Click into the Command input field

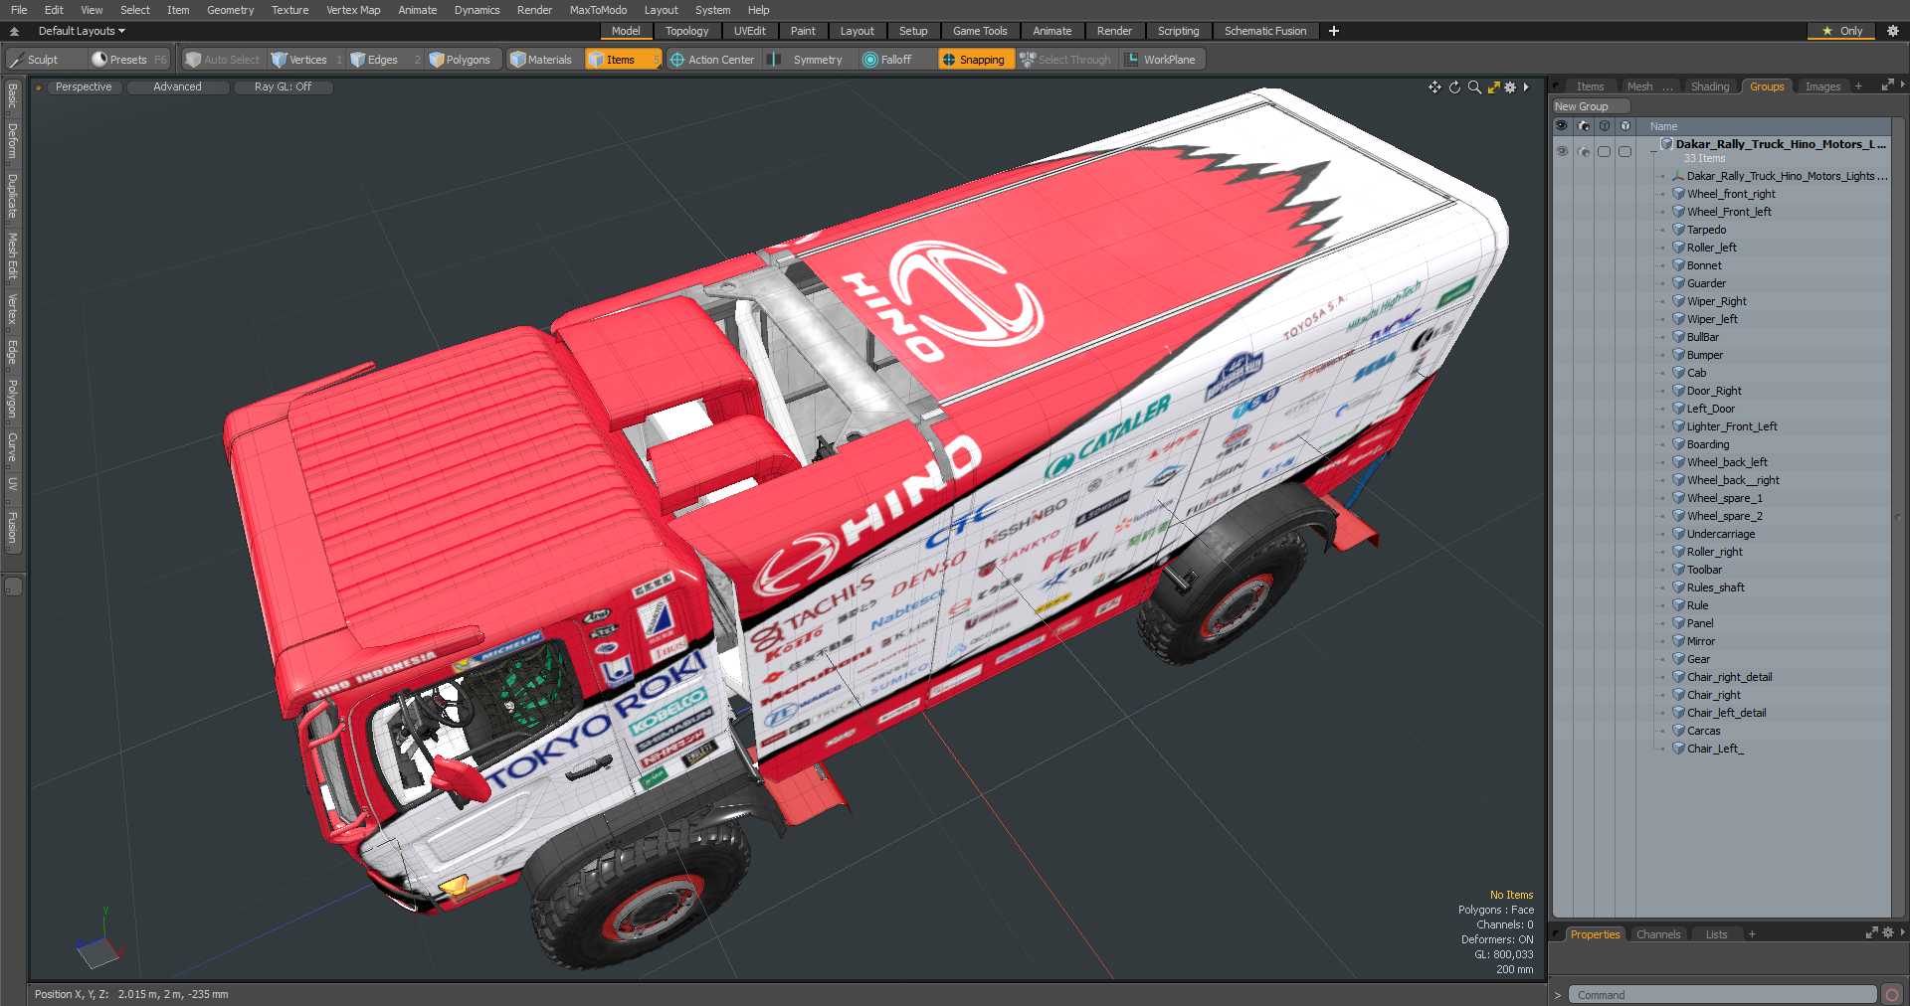1722,994
